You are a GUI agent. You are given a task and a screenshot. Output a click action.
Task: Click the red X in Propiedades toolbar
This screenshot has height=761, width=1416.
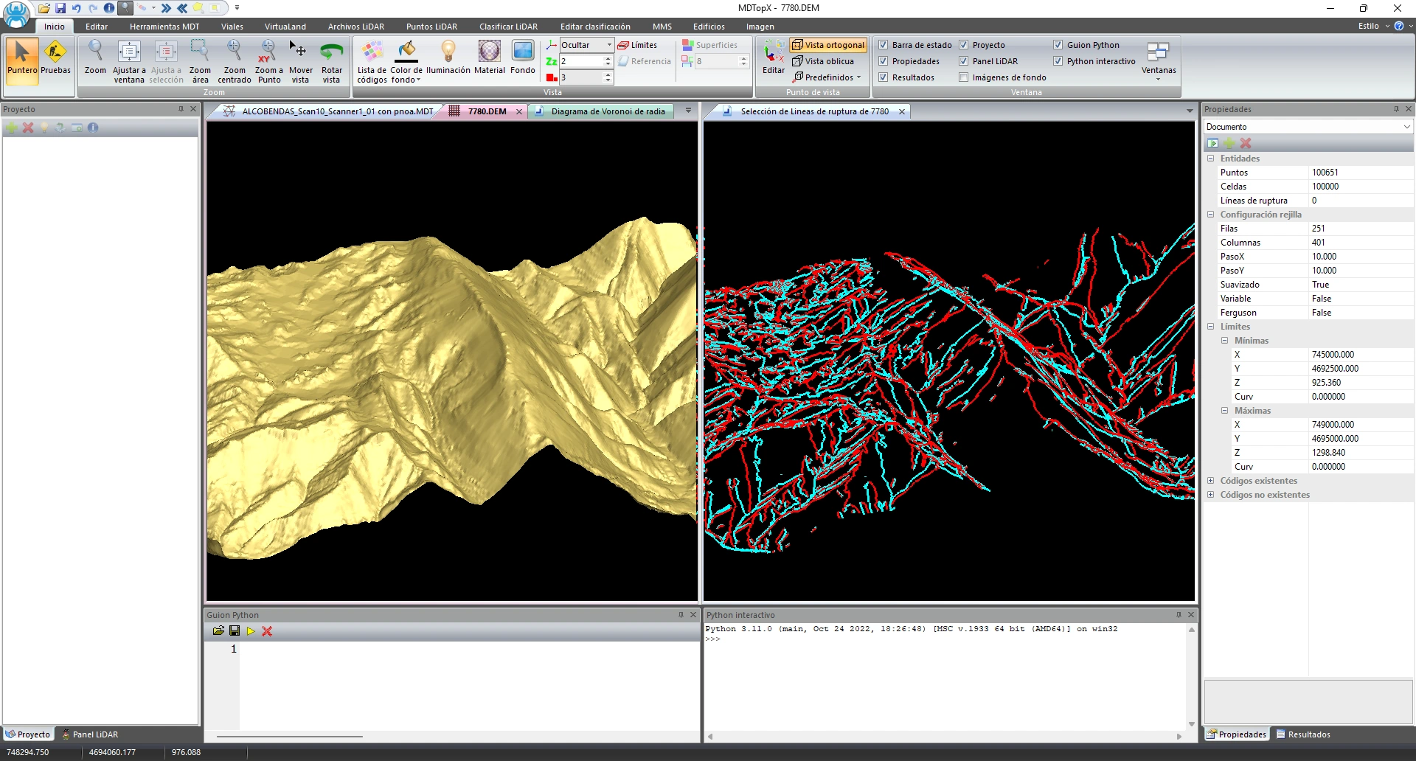coord(1246,143)
